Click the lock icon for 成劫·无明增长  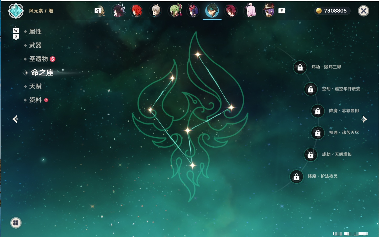point(311,155)
